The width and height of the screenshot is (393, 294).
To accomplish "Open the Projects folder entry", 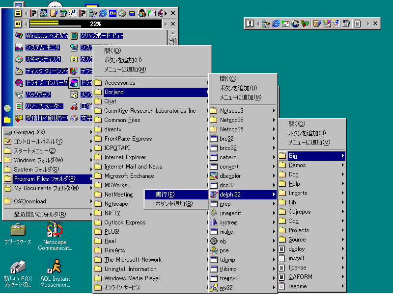I will click(x=312, y=230).
